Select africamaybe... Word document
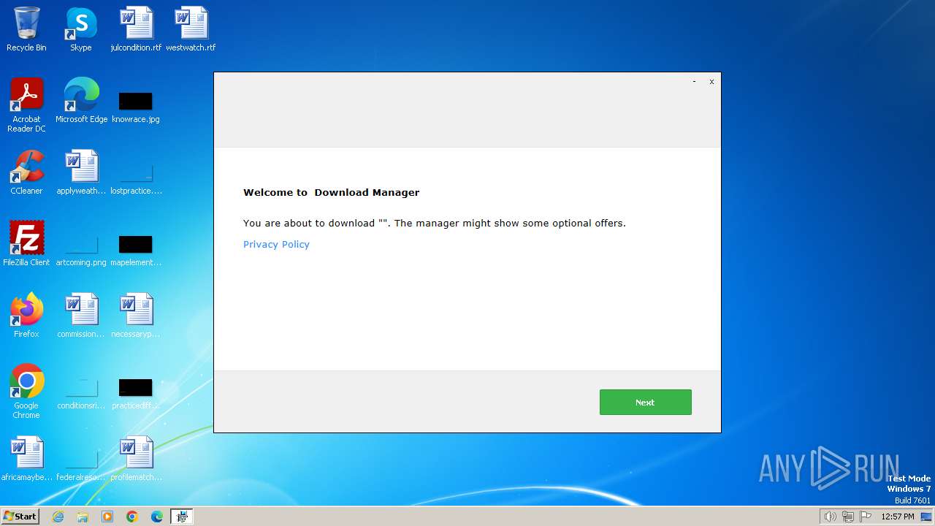This screenshot has width=935, height=526. click(26, 459)
